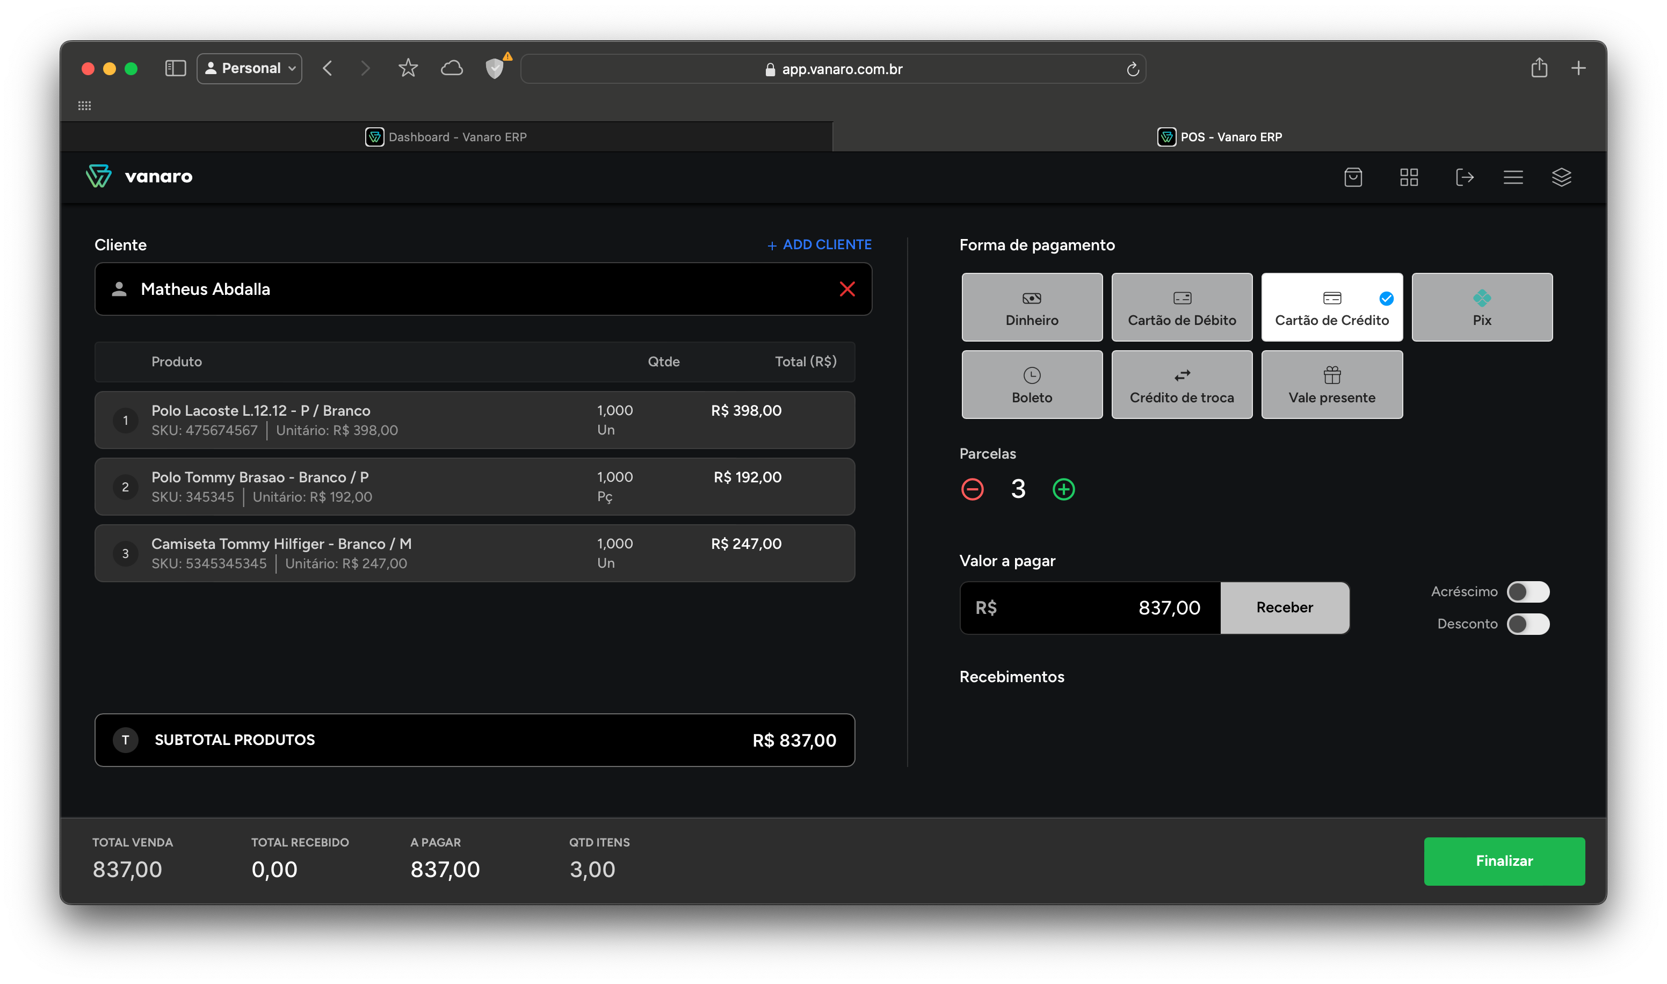Click the TOTAL RECEBIDO 0,00 value
Viewport: 1667px width, 984px height.
pos(274,869)
